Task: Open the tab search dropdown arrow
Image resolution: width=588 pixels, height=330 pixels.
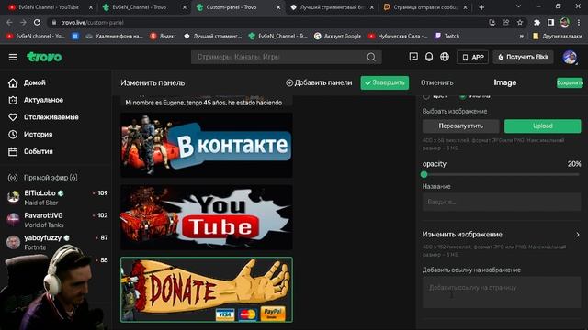Action: pos(518,6)
